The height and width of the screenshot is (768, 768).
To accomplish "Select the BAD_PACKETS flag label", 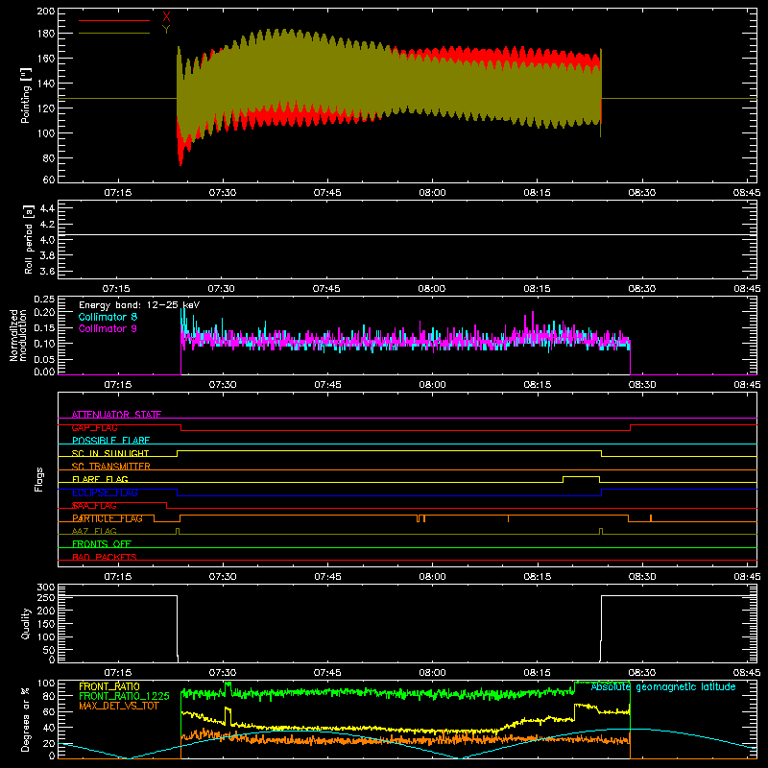I will point(105,557).
